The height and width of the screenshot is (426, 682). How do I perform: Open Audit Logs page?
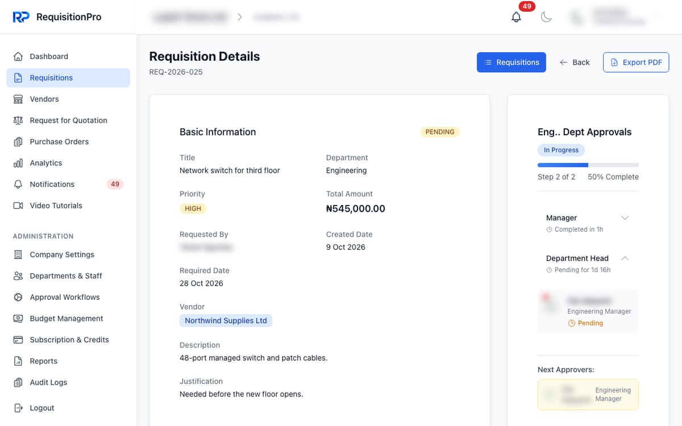68,382
